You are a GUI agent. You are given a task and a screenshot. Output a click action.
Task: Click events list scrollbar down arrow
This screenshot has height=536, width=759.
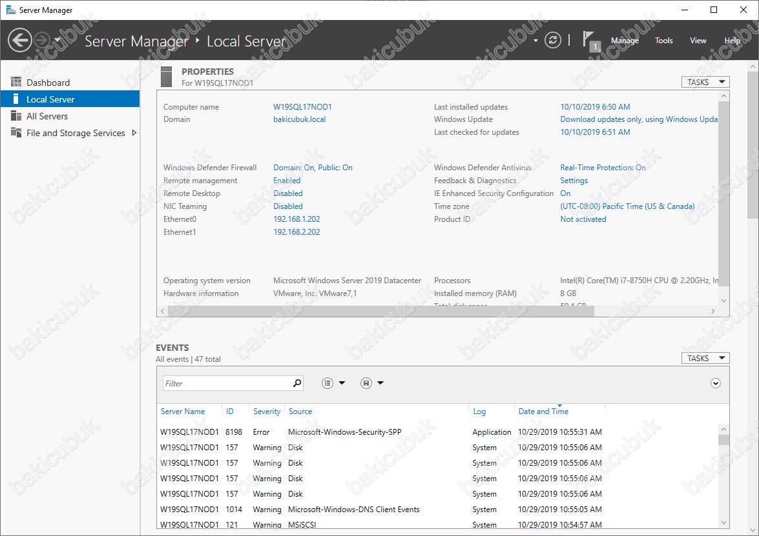[723, 522]
